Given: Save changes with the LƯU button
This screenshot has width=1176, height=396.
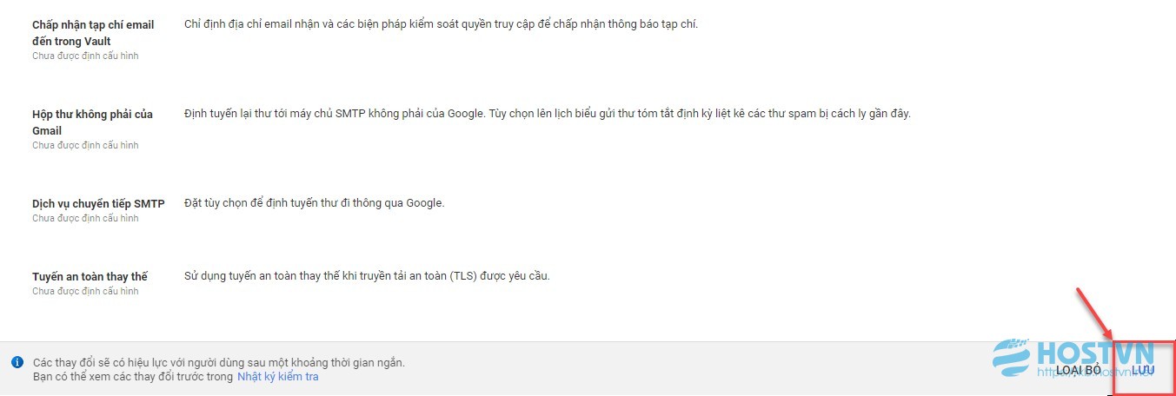Looking at the screenshot, I should click(x=1143, y=370).
